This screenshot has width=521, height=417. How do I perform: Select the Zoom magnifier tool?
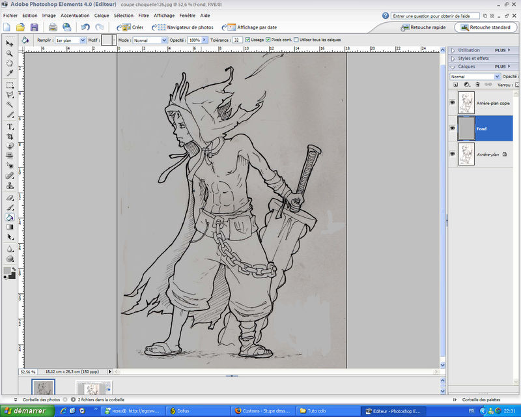point(10,53)
